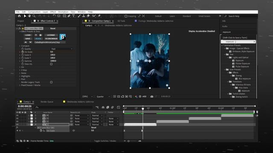Viewport: 273px width, 153px height.
Task: Open the File menu
Action: pos(18,12)
